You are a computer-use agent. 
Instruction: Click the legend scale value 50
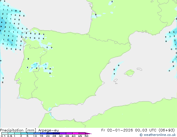click(86, 136)
